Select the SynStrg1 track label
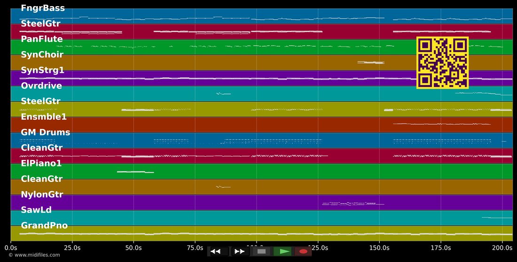 click(42, 70)
